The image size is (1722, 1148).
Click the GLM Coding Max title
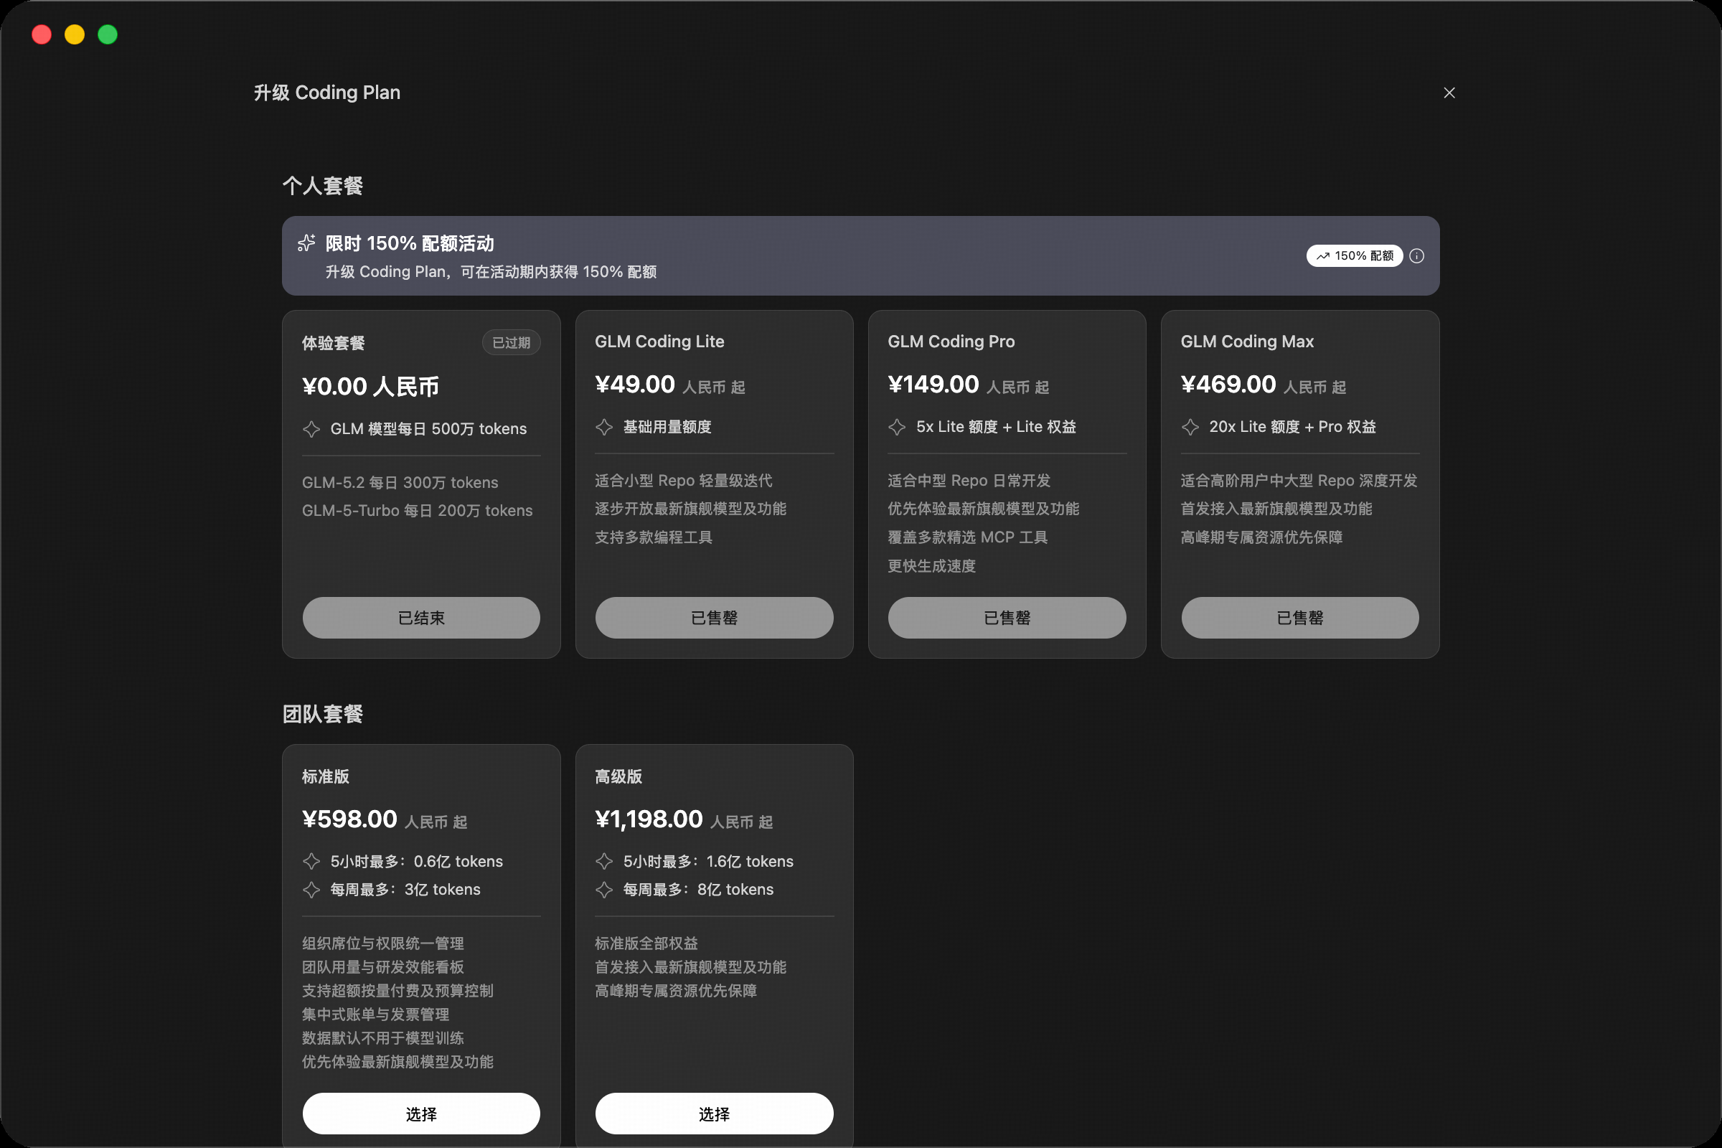click(1248, 342)
